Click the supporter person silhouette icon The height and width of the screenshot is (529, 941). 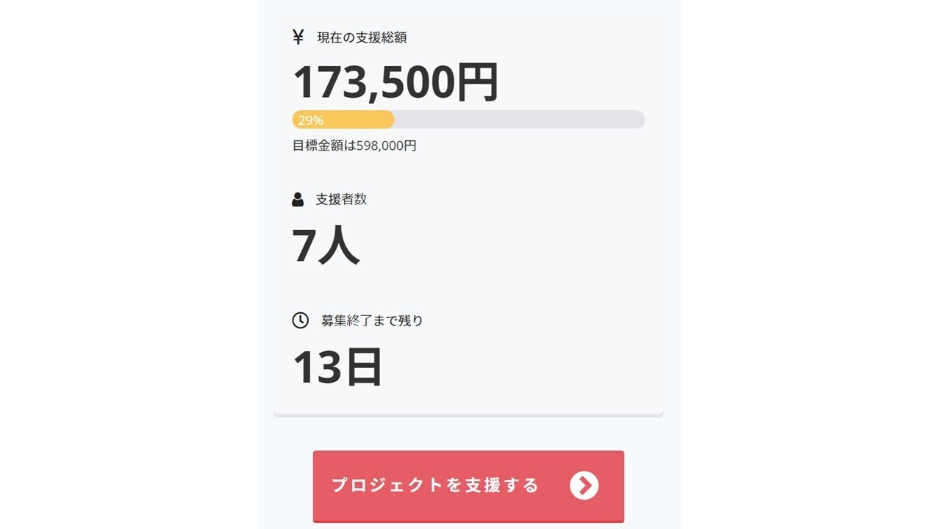pos(298,199)
